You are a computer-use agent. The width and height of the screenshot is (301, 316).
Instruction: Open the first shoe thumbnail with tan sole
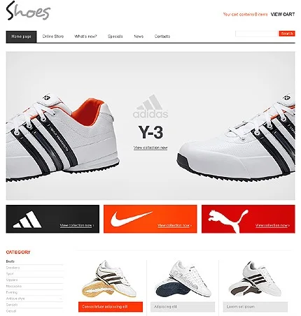point(111,279)
